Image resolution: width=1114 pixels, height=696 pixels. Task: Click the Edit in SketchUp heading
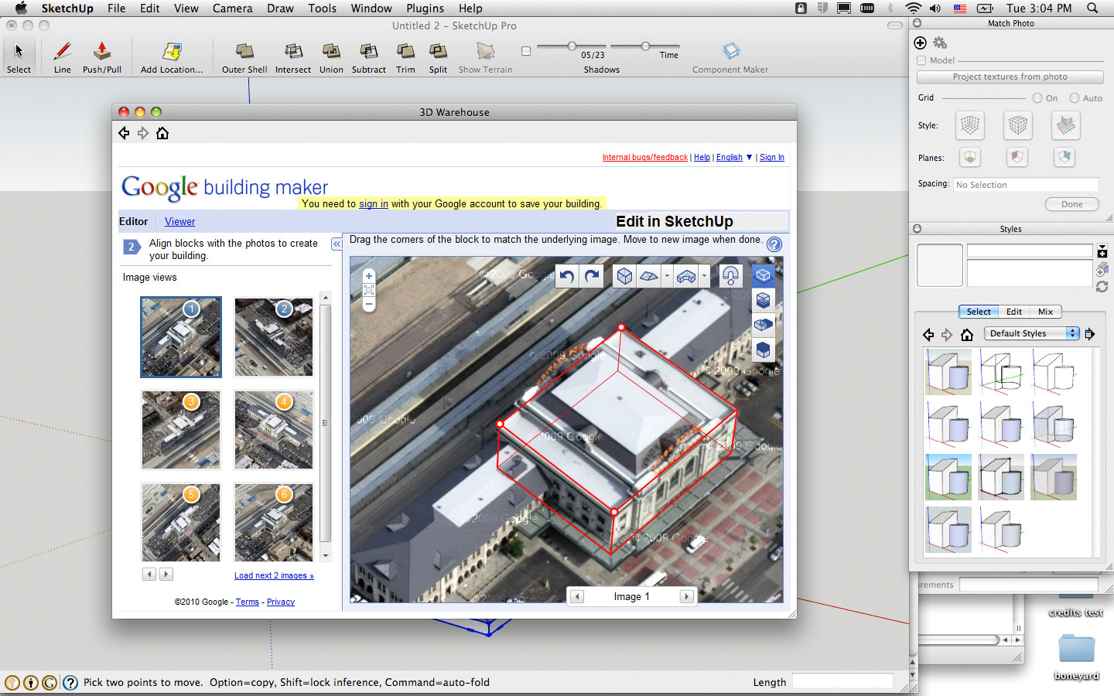click(x=675, y=222)
